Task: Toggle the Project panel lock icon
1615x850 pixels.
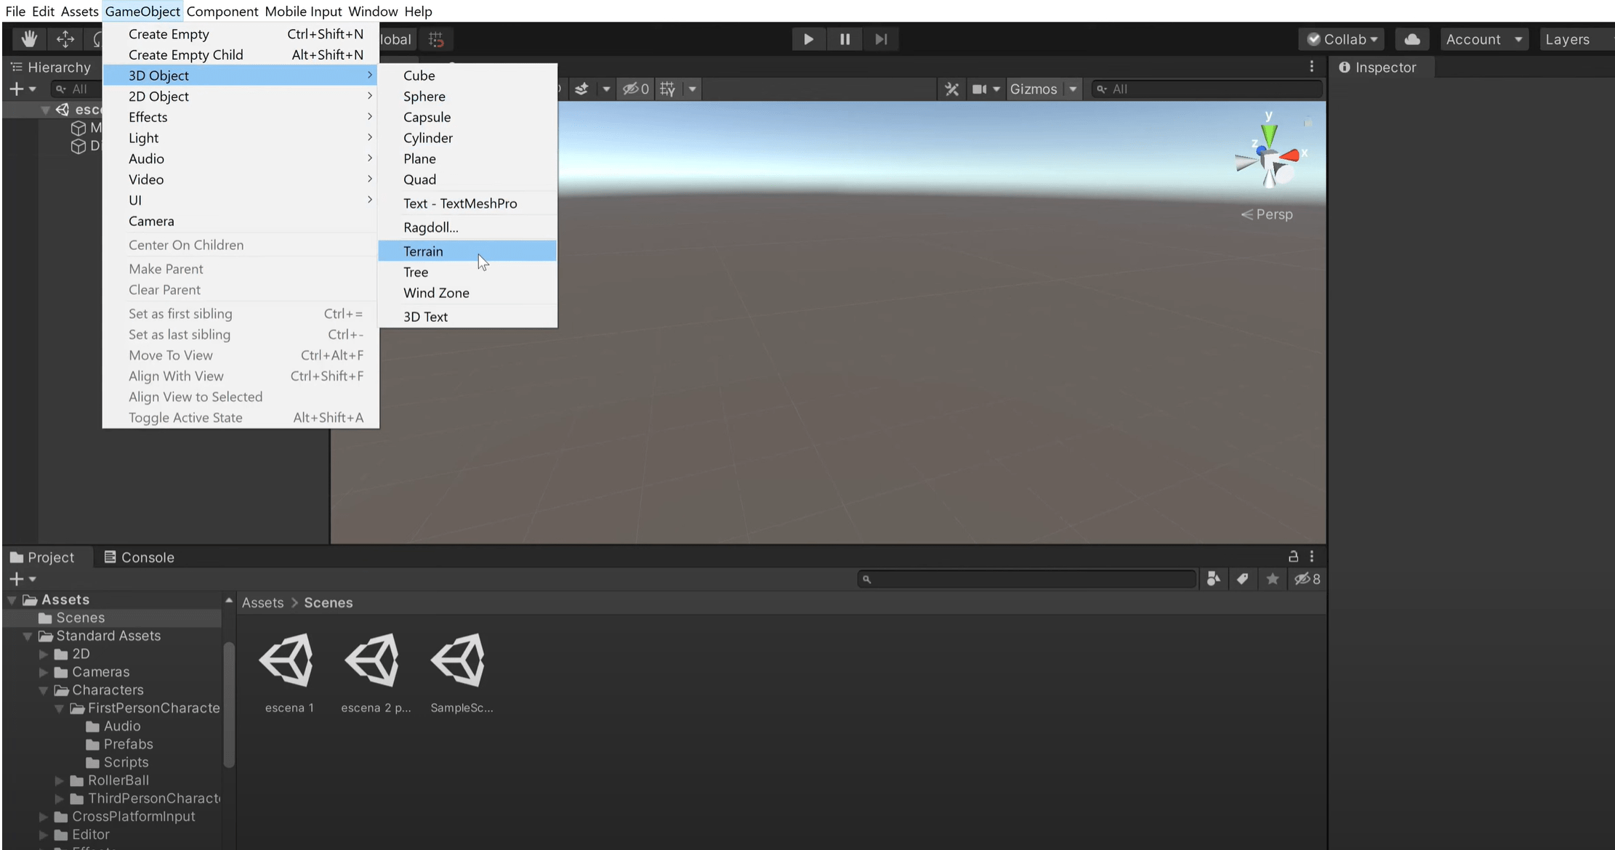Action: point(1293,556)
